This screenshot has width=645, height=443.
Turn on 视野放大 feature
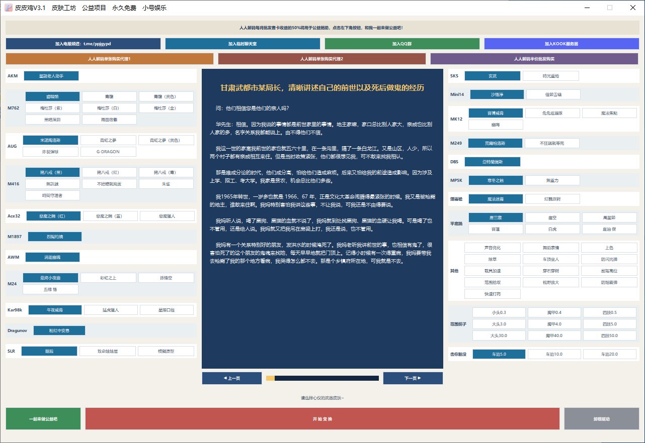tap(550, 282)
